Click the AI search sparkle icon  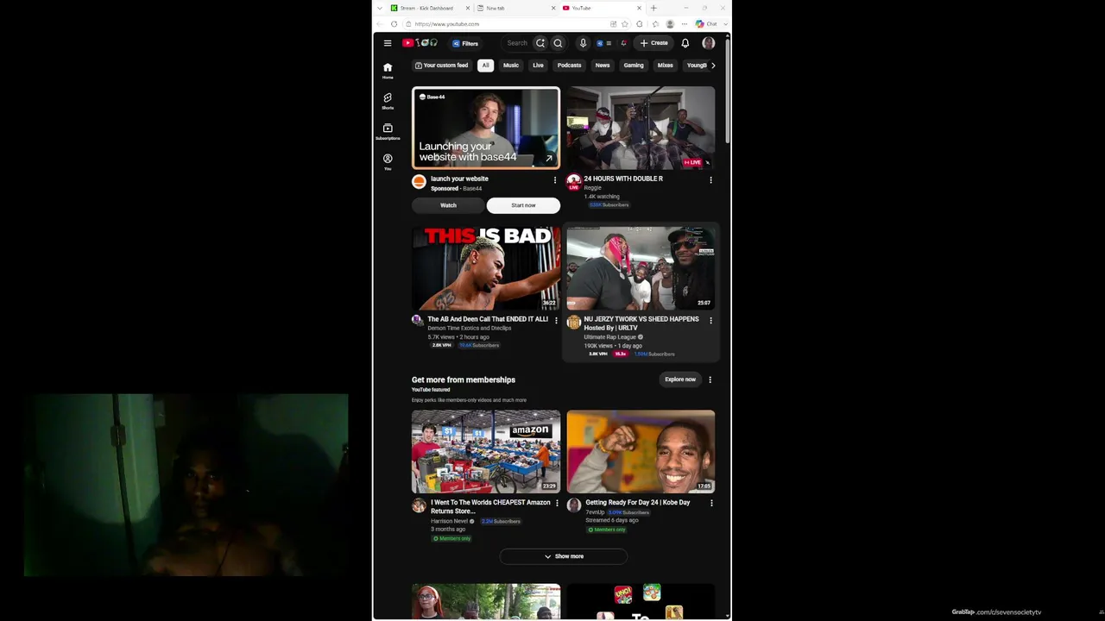click(x=540, y=43)
